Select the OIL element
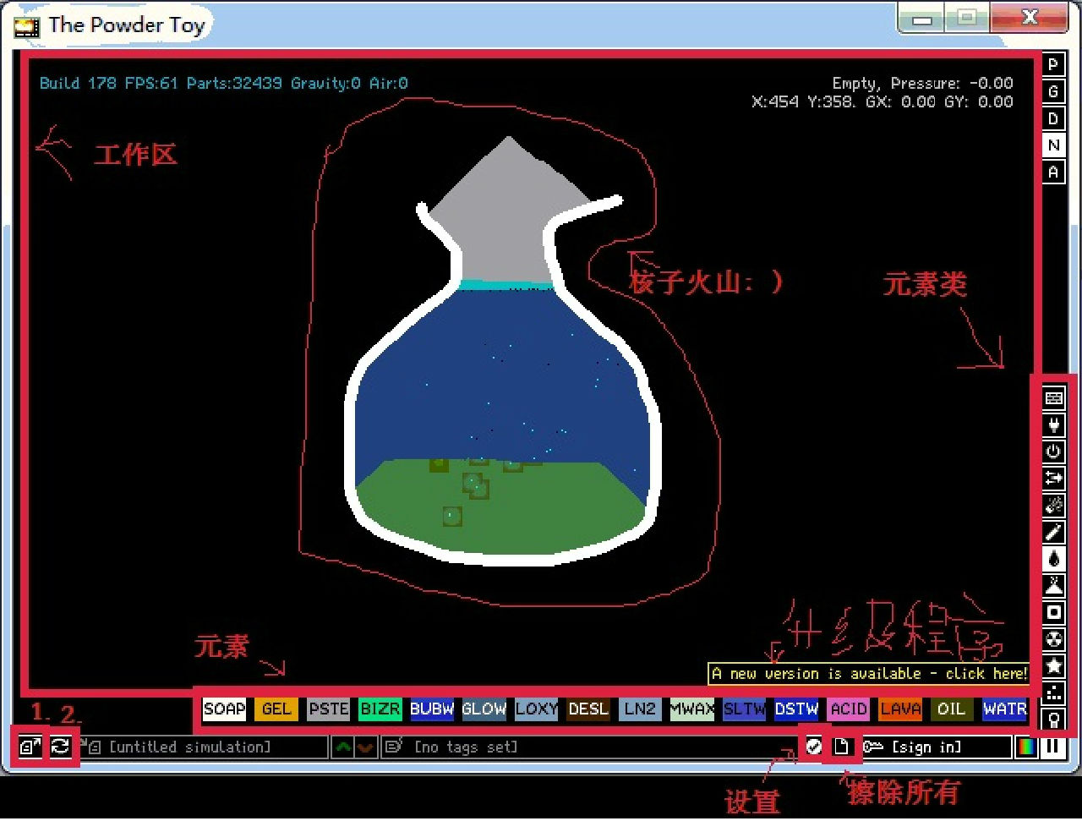 tap(952, 709)
